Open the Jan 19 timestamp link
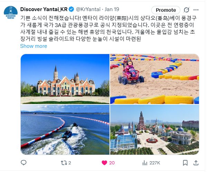 112,9
